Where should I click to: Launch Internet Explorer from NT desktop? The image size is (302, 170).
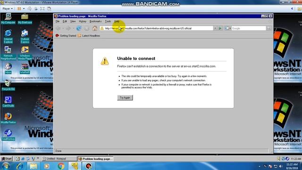click(8, 36)
